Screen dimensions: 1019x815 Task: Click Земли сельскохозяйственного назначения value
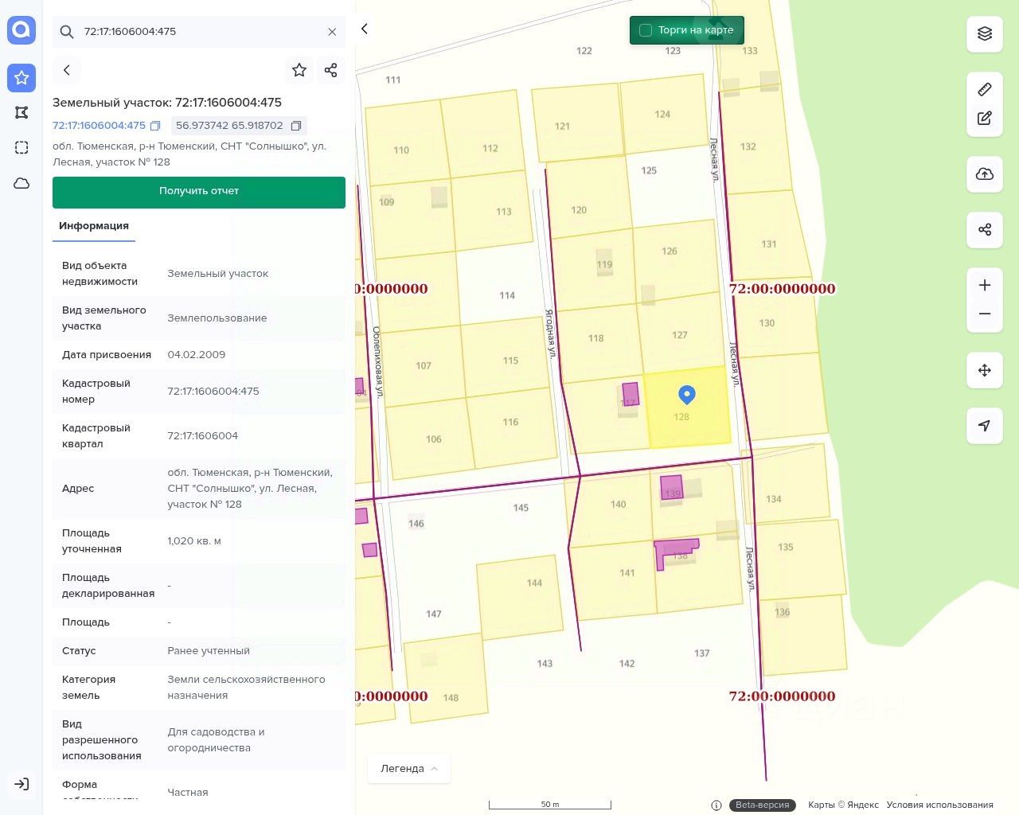tap(246, 688)
